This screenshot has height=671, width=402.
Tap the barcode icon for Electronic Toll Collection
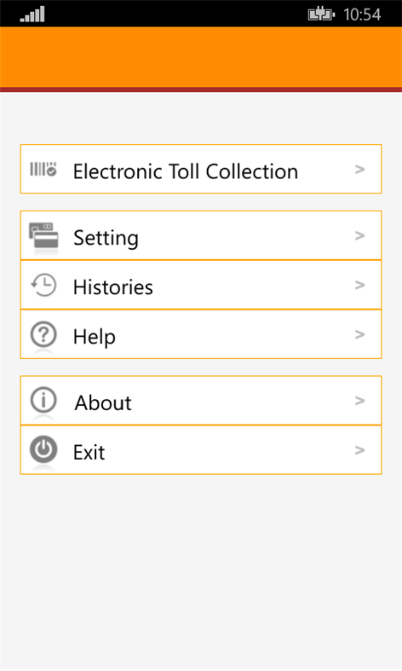coord(43,169)
